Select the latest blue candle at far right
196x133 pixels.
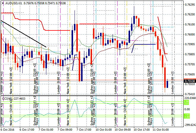click(167, 84)
